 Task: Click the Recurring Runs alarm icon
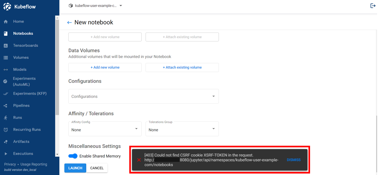(x=6, y=130)
